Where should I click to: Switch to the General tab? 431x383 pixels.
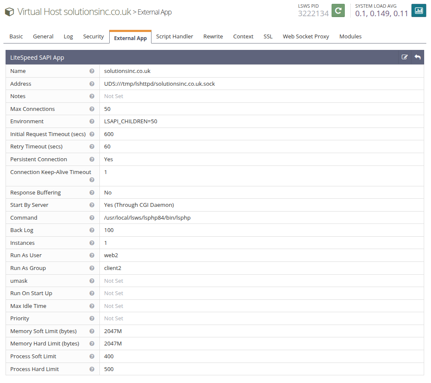tap(43, 37)
